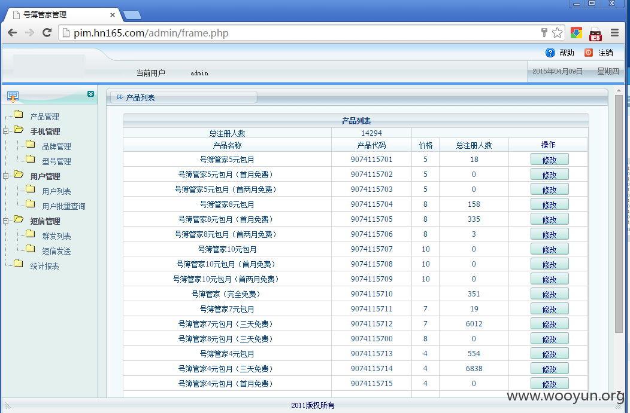This screenshot has width=630, height=413.
Task: Open 用户列表 in the sidebar
Action: pos(57,191)
